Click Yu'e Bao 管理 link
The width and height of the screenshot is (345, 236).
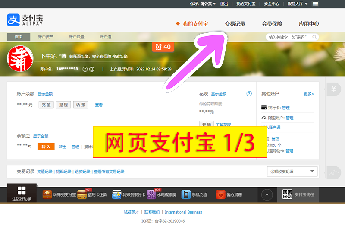pyautogui.click(x=75, y=147)
